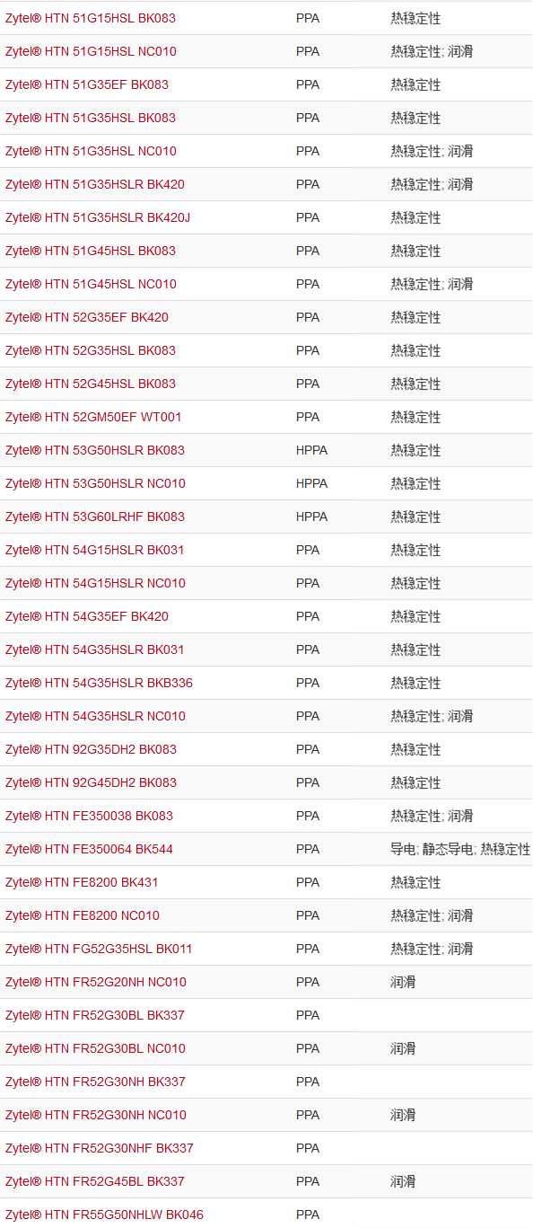The width and height of the screenshot is (533, 1228).
Task: Open Zytel HTN 92G45DH2 BK083 link
Action: (91, 782)
